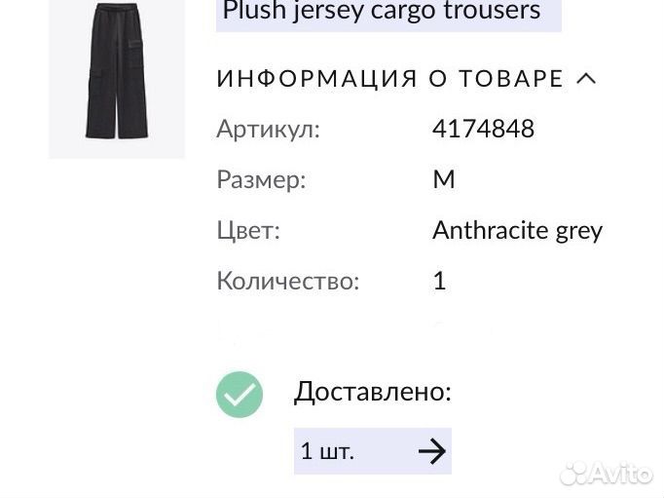Viewport: 664px width, 498px height.
Task: Click the Avito bubbles icon in watermark
Action: (573, 474)
